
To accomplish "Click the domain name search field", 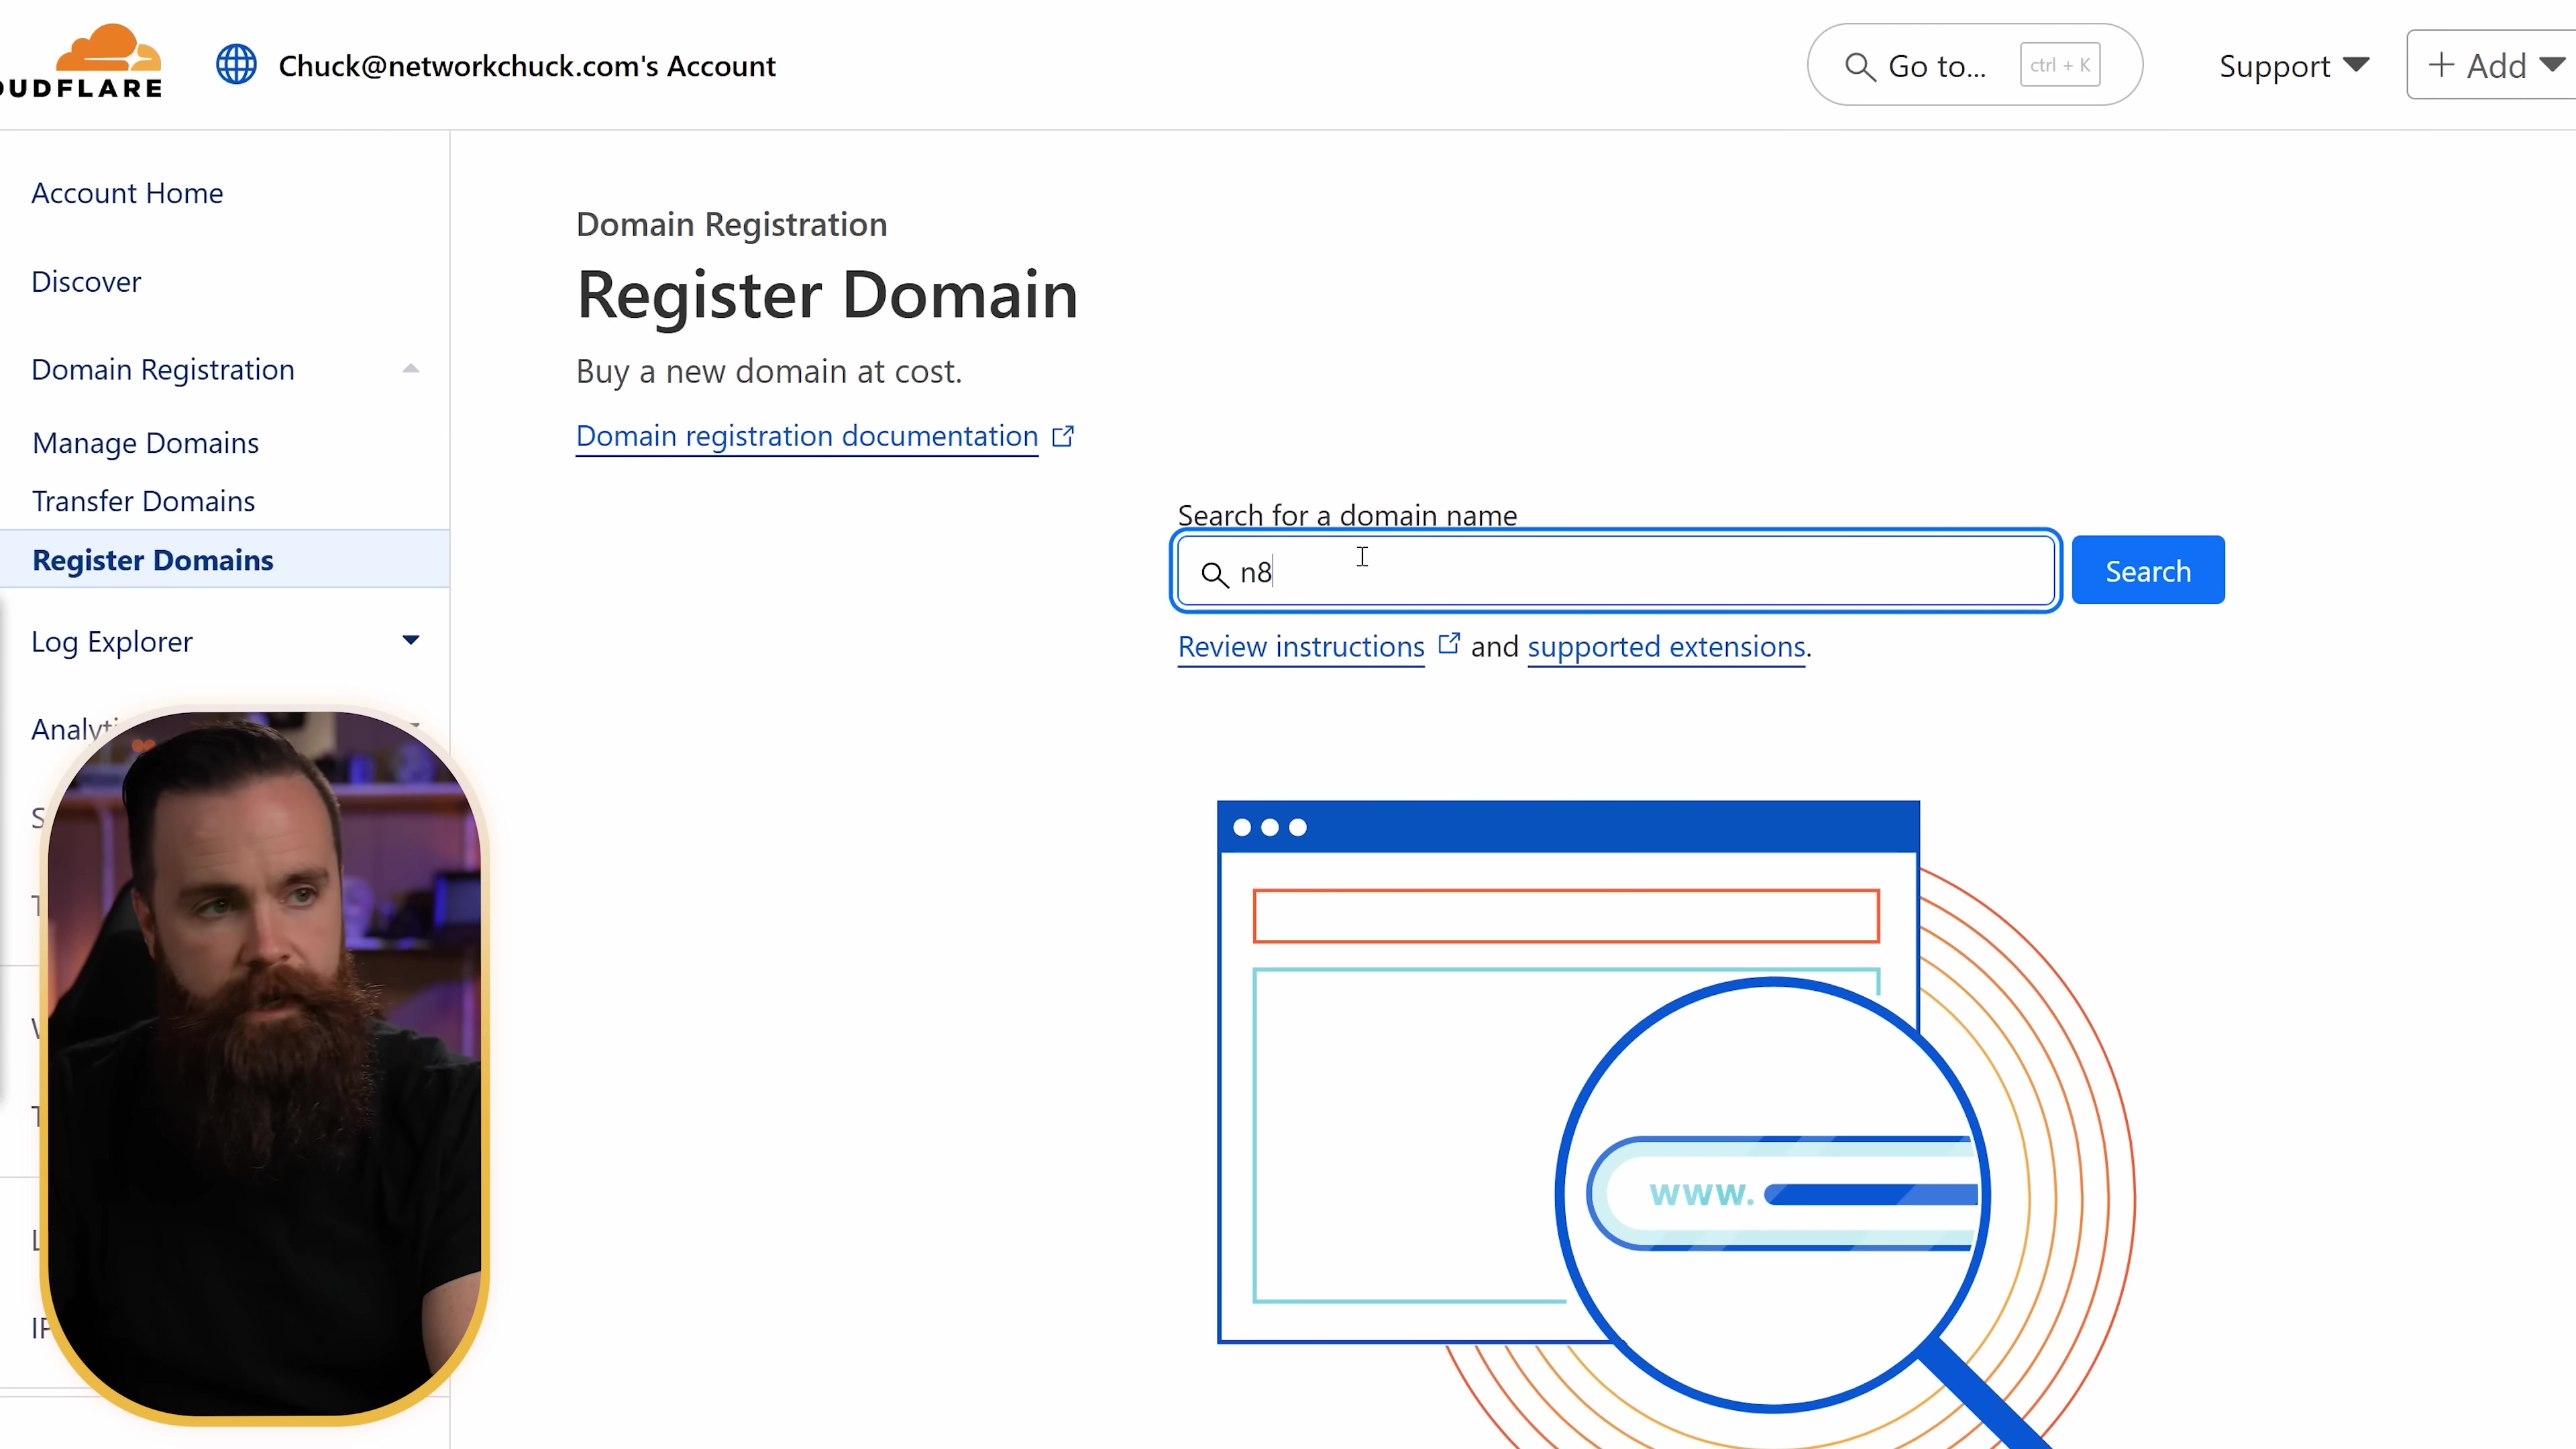I will click(x=1616, y=571).
